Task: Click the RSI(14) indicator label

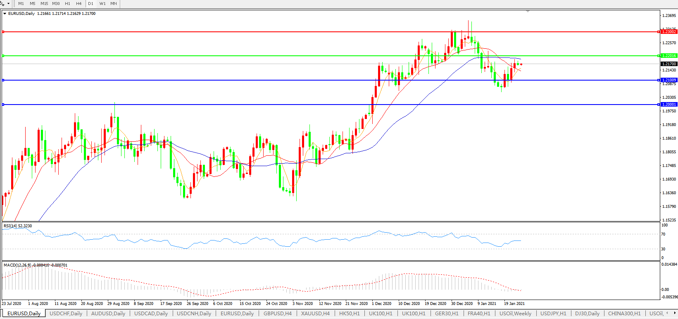Action: (x=17, y=226)
